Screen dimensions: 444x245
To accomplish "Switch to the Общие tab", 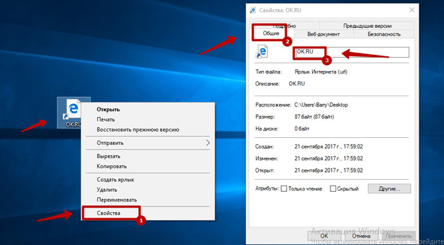I will (x=271, y=34).
